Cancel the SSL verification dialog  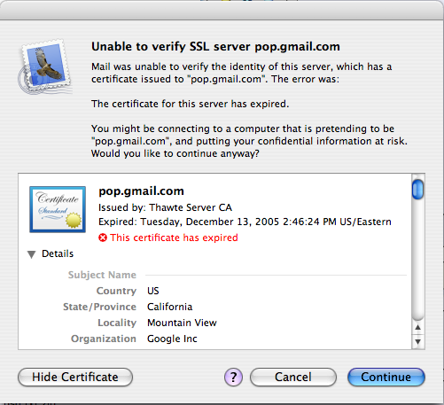click(293, 378)
